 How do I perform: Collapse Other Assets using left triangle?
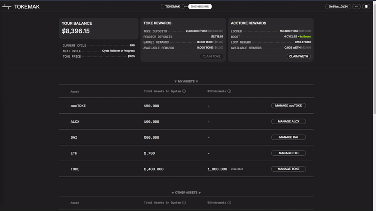tap(172, 193)
